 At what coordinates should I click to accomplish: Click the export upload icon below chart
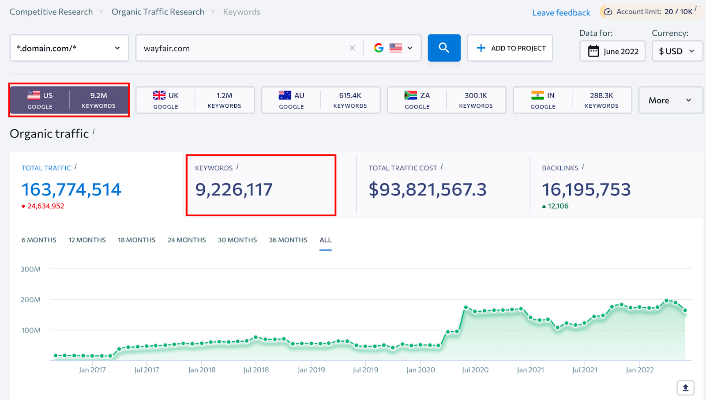click(685, 388)
